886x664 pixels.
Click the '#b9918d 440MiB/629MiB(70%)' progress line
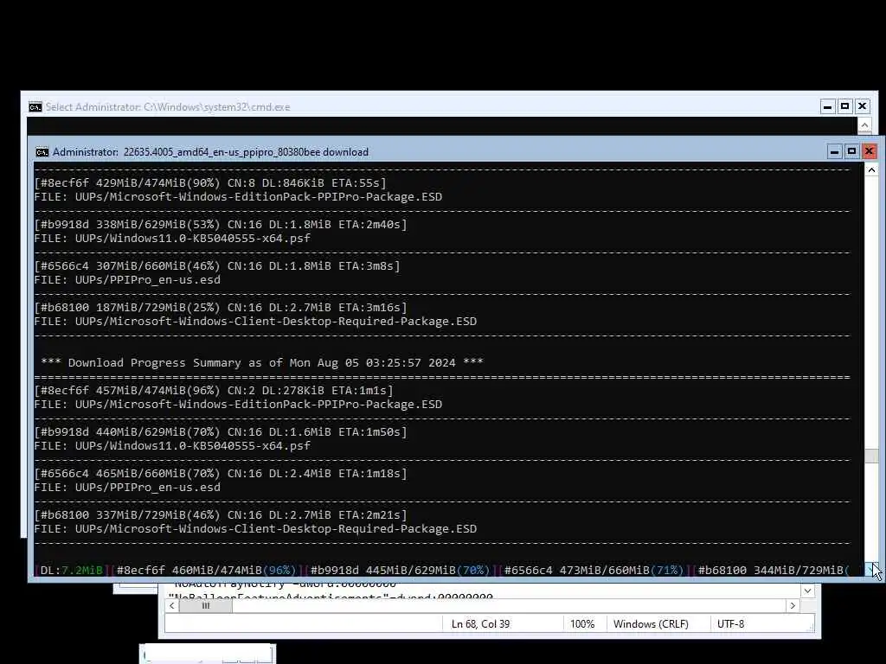221,432
